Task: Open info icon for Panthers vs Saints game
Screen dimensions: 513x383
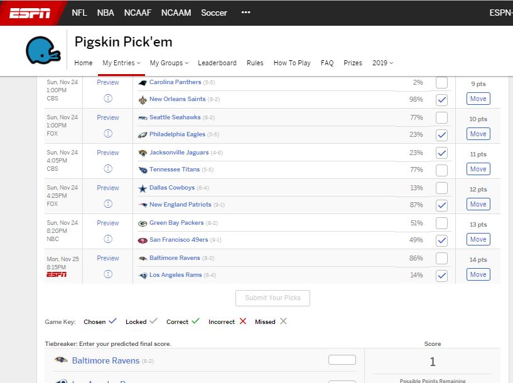Action: 108,98
